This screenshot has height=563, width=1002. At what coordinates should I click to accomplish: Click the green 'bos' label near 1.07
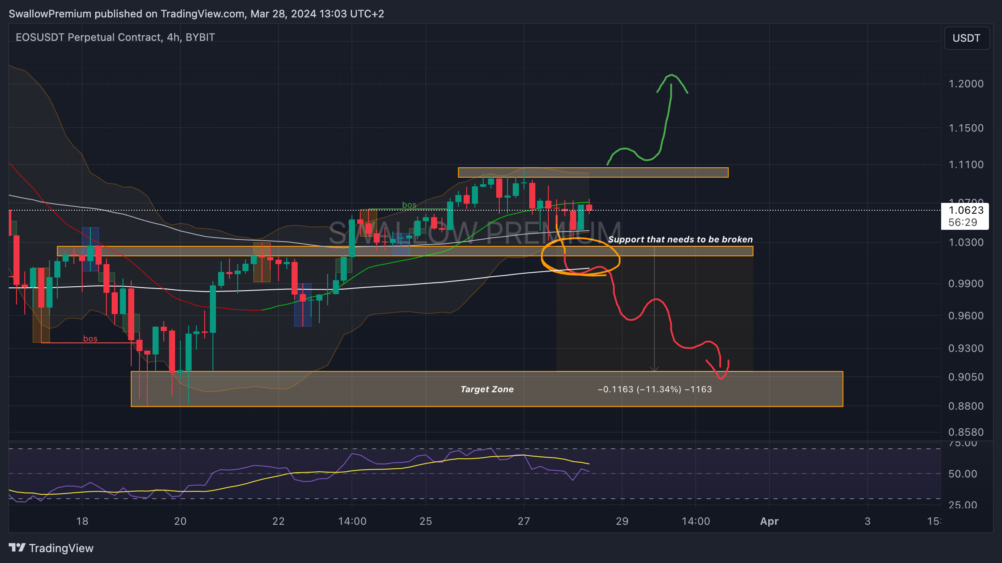[409, 205]
